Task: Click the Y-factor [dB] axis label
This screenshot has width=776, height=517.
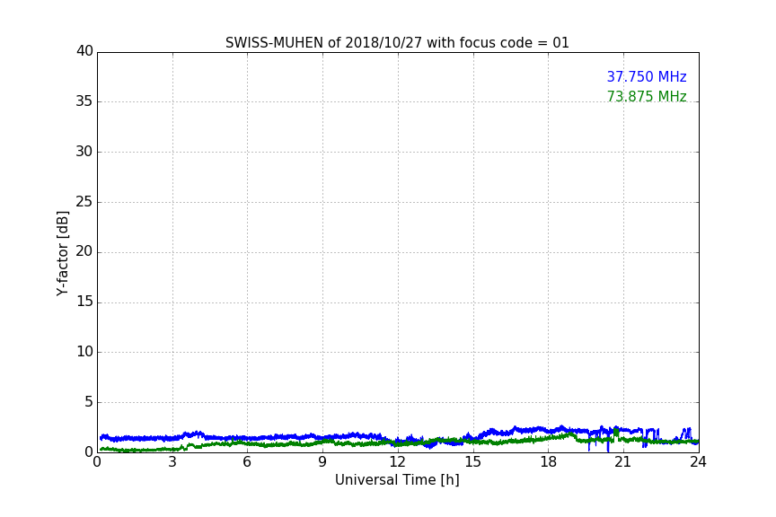Action: (62, 253)
